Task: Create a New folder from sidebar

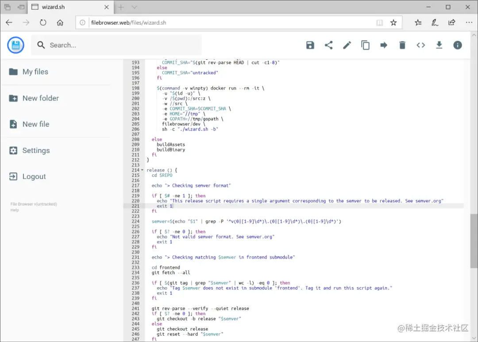Action: tap(34, 98)
